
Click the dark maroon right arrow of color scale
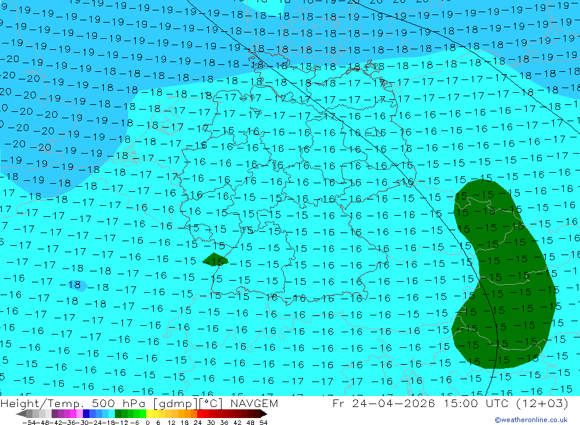coord(264,413)
